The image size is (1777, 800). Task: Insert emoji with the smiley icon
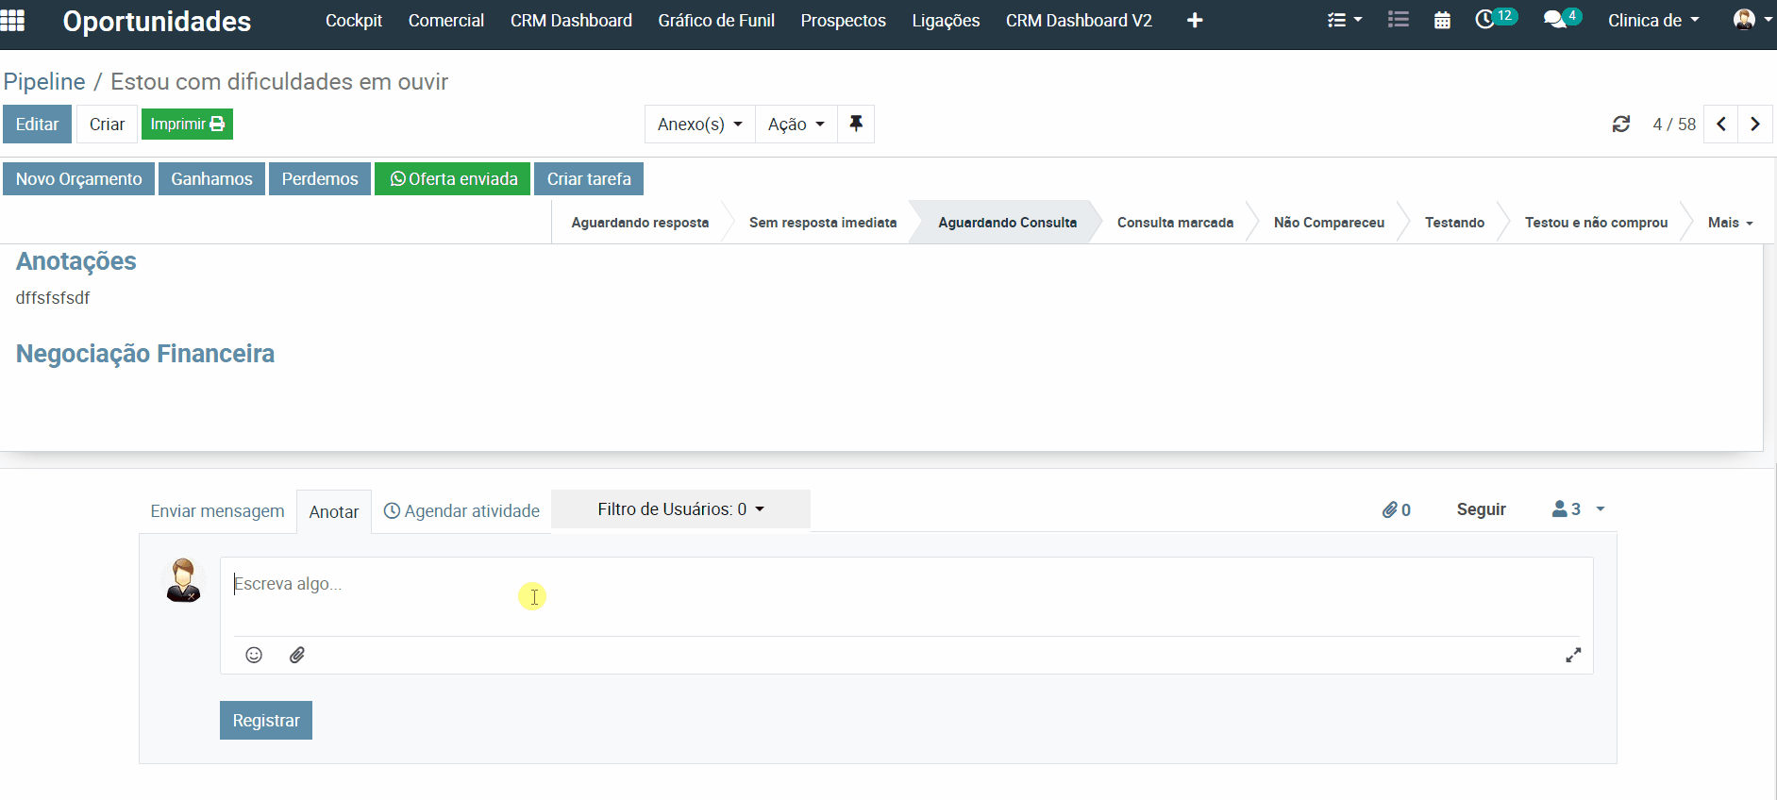(x=254, y=655)
